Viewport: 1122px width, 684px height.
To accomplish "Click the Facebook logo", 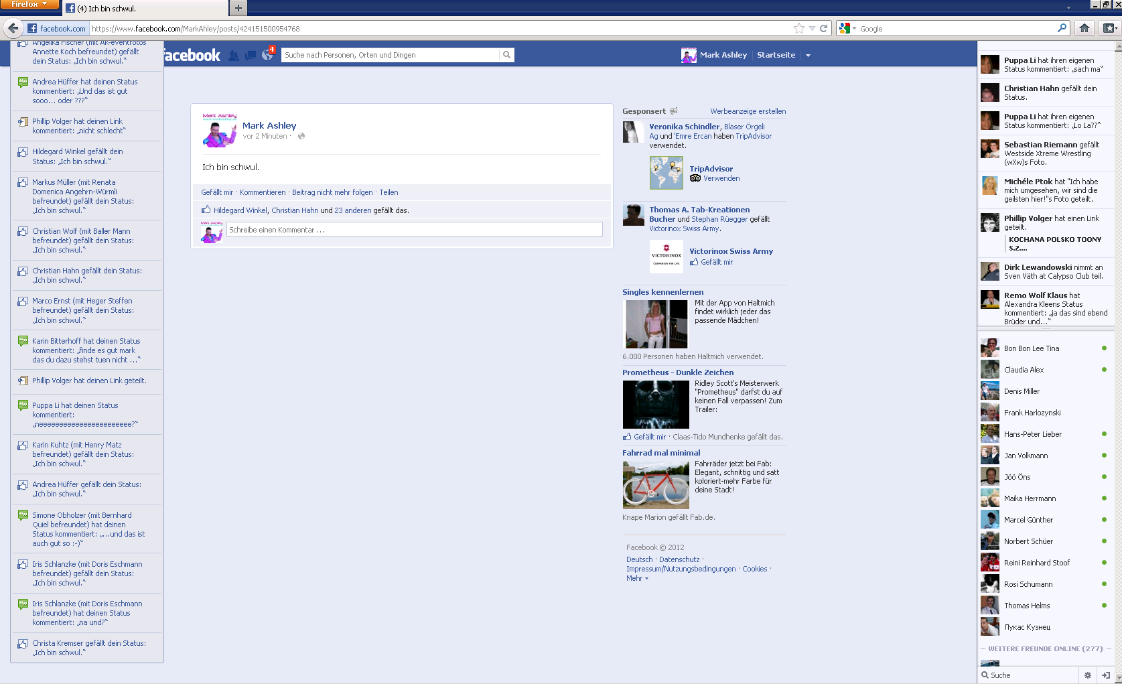I will [192, 56].
